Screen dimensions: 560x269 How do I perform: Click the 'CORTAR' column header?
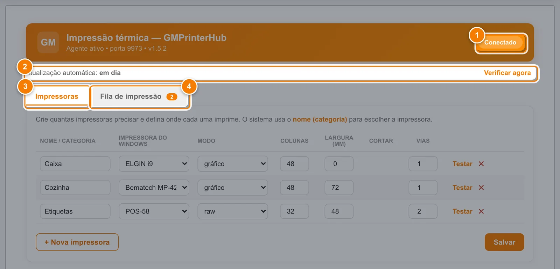tap(381, 141)
